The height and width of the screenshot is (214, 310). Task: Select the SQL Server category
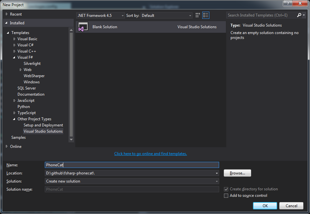[27, 88]
